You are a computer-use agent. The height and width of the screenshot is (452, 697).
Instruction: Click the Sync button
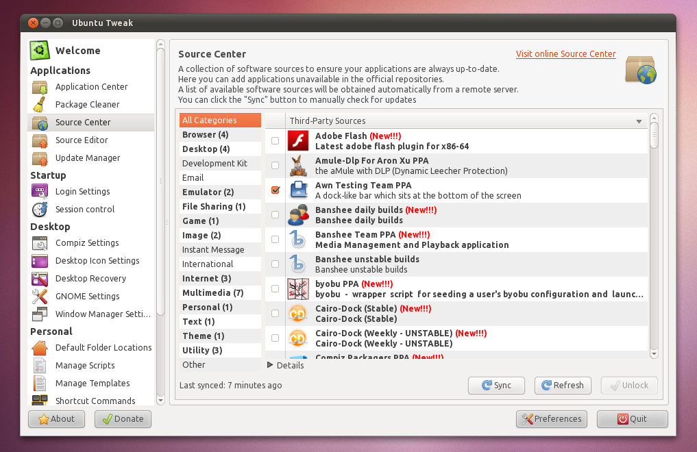pos(496,386)
